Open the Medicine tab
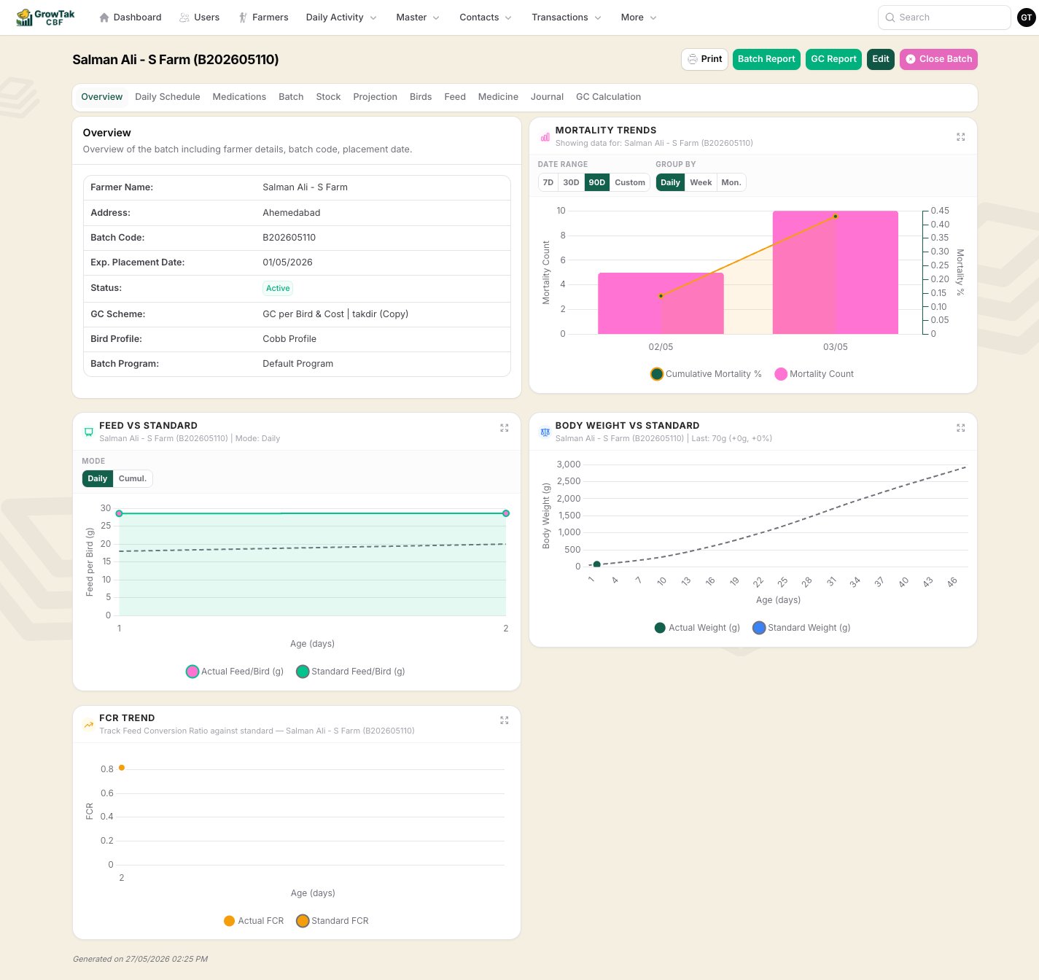The width and height of the screenshot is (1039, 980). 498,97
